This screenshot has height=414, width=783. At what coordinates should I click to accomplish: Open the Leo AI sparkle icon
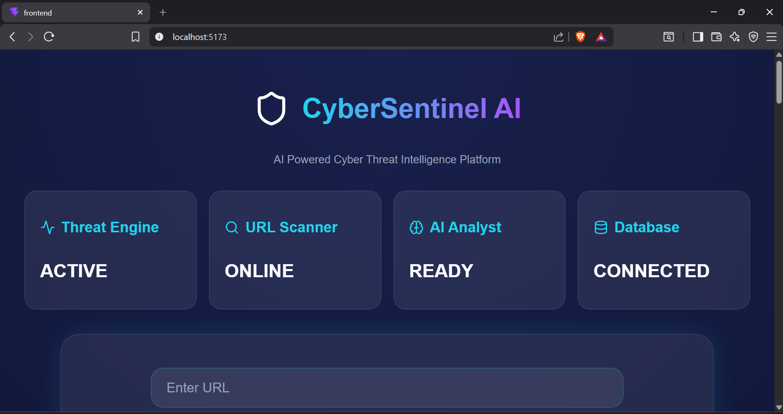coord(735,37)
